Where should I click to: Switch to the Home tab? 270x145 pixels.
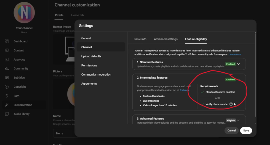tap(77, 15)
